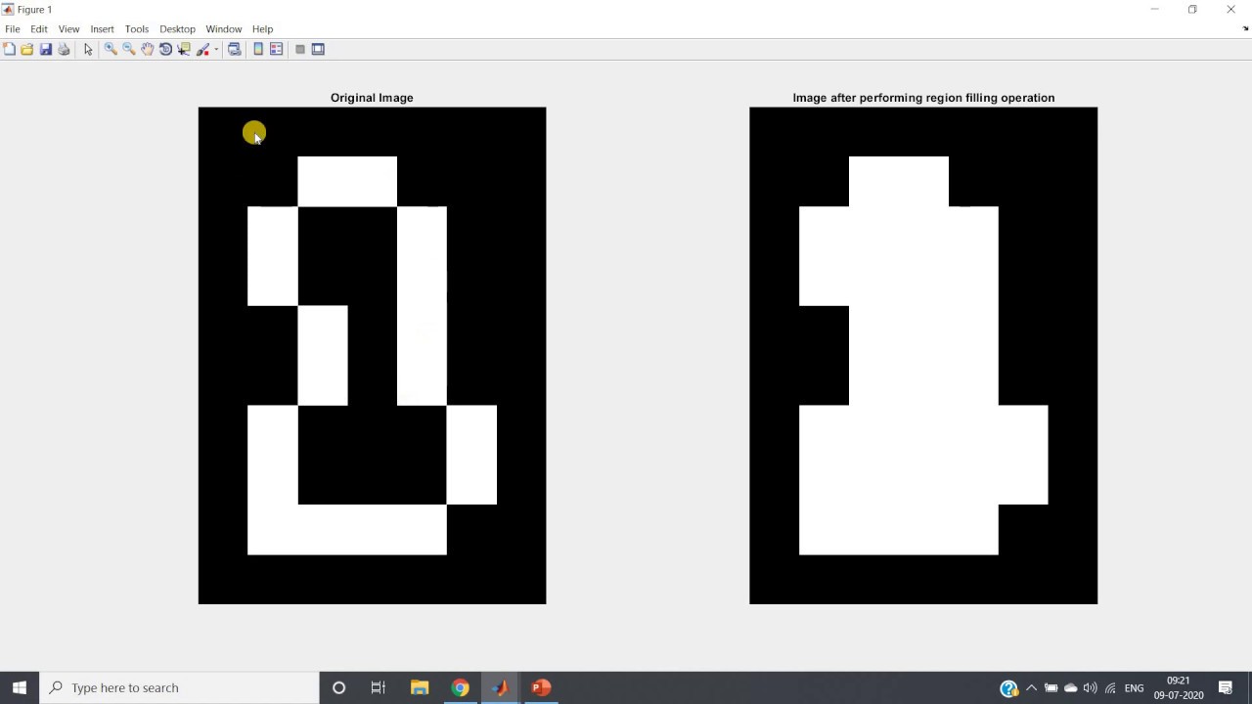This screenshot has height=704, width=1252.
Task: Check the battery status icon
Action: point(1051,688)
